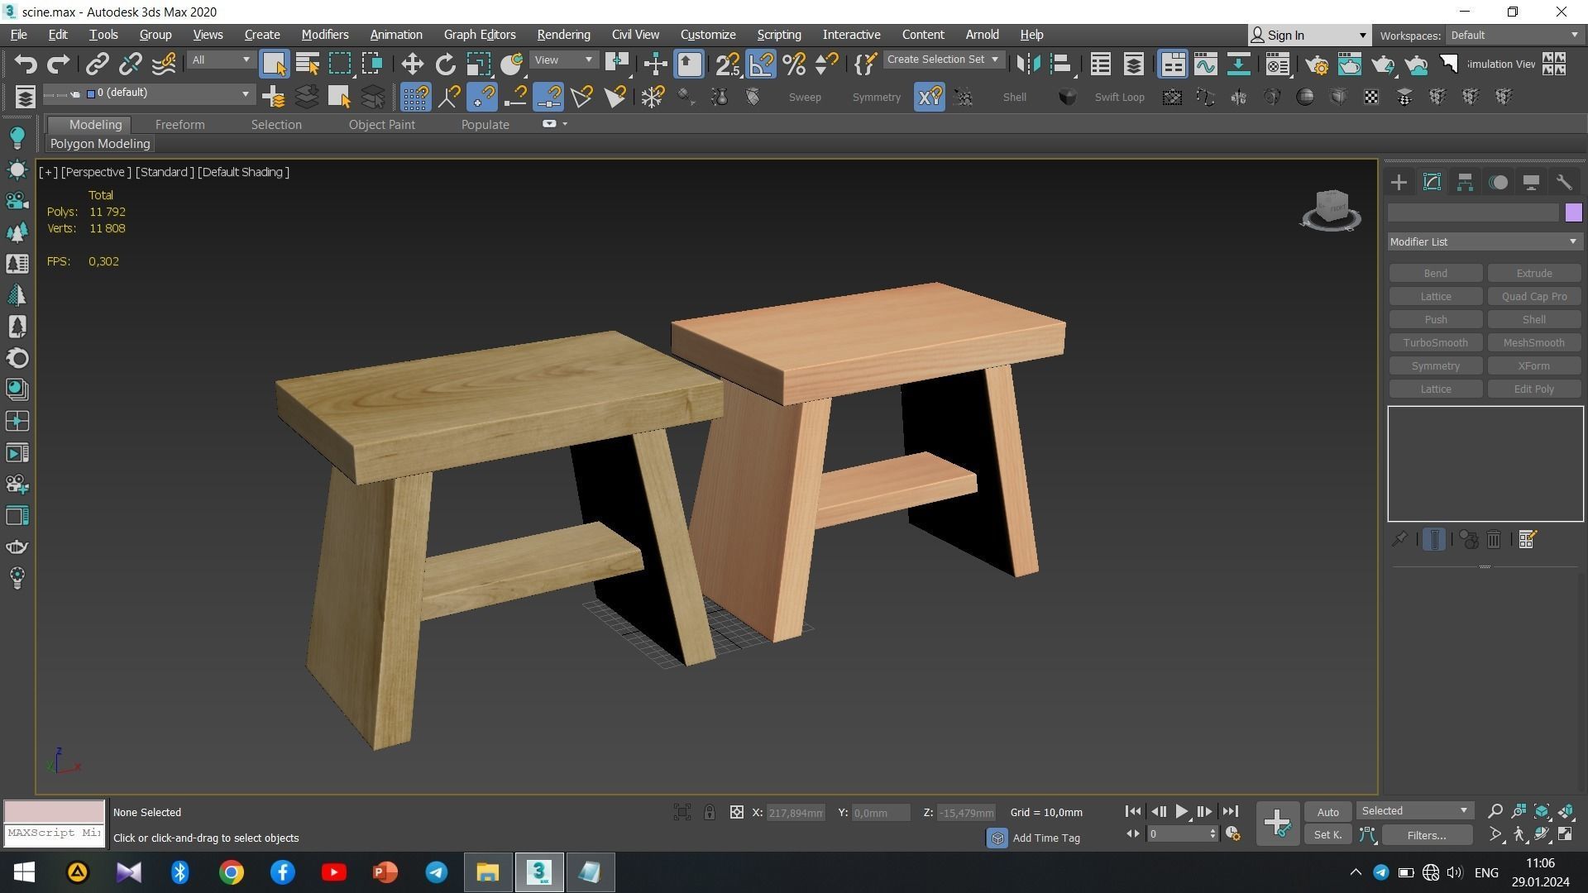1588x893 pixels.
Task: Click the Unlink Selection icon
Action: pos(131,64)
